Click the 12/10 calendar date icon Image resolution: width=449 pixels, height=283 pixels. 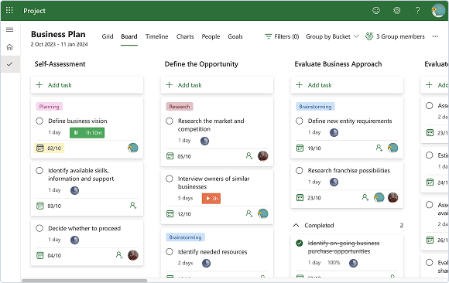(170, 213)
